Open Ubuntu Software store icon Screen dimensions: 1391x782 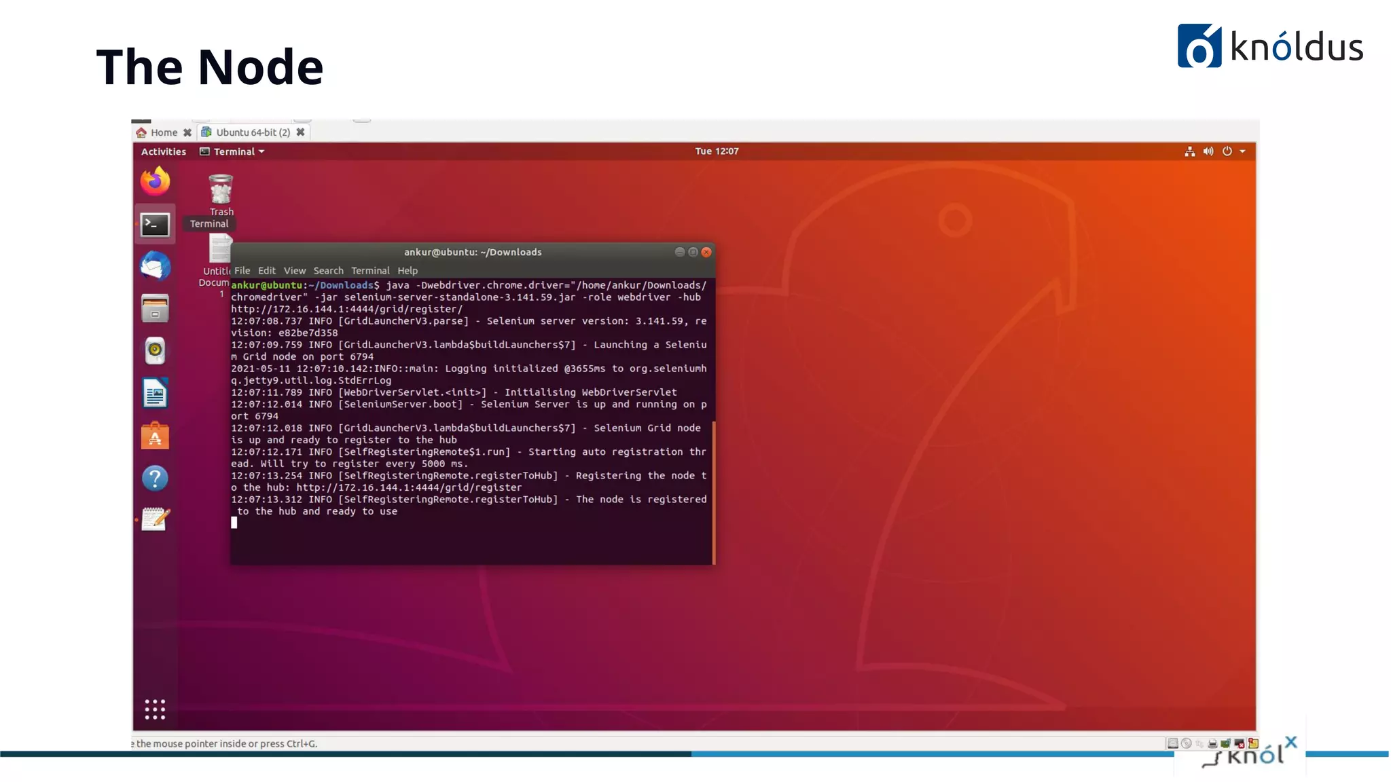coord(155,436)
